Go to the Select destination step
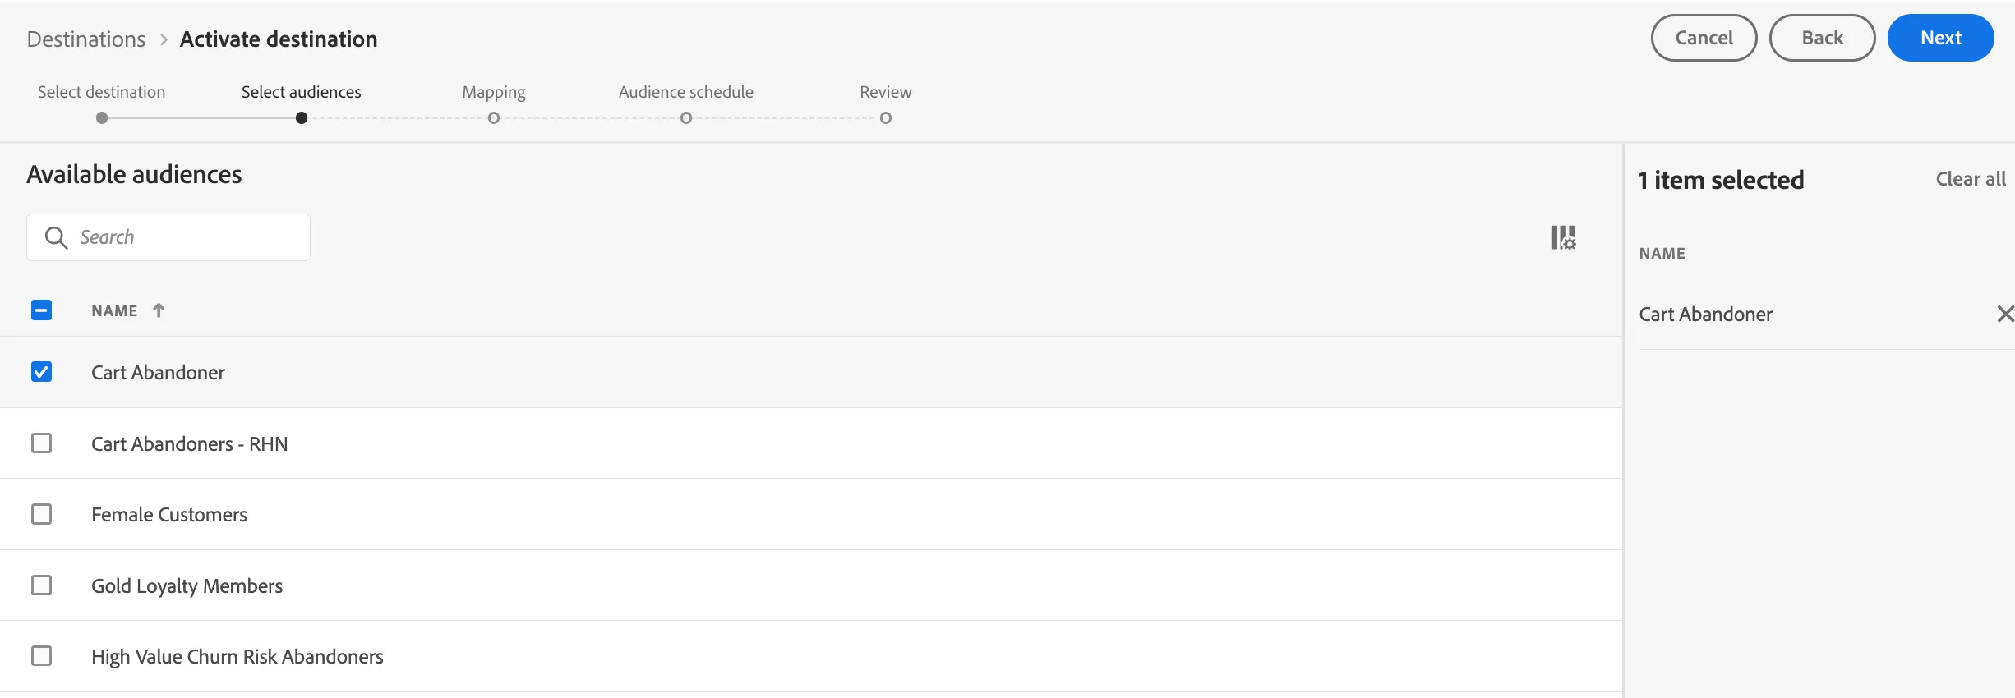Screen dimensions: 2015x698 [102, 92]
